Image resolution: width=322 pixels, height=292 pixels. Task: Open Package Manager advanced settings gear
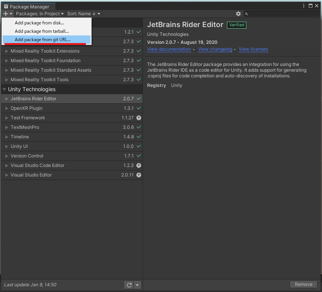pos(238,14)
